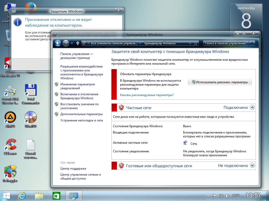Open 'Изменение параметров уведомлений' link
The image size is (269, 201).
pyautogui.click(x=77, y=86)
